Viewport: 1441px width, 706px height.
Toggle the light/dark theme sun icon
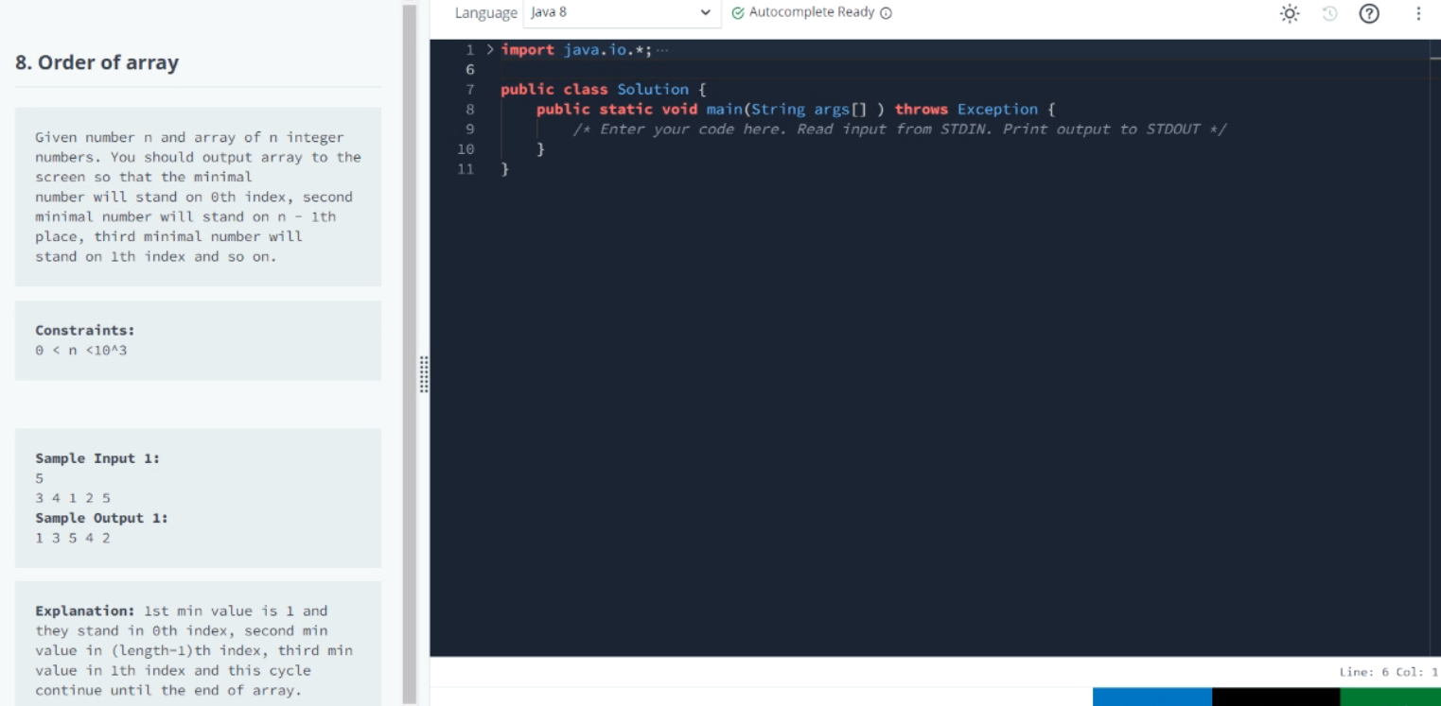[x=1290, y=13]
